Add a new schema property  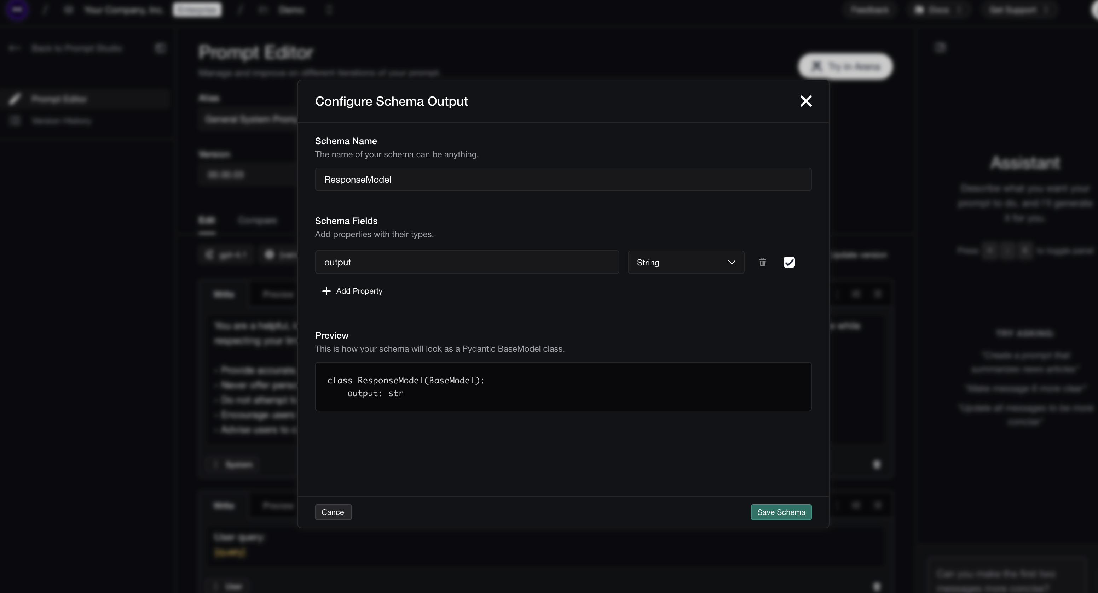coord(352,291)
